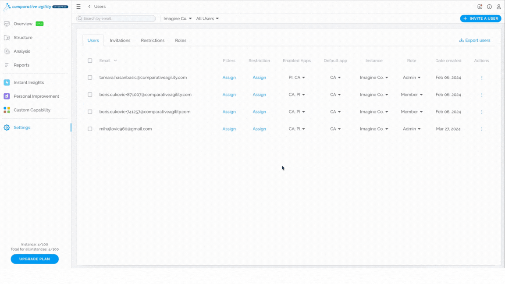The width and height of the screenshot is (505, 284).
Task: Click the Mar 27, 2024 date
Action: tap(448, 129)
